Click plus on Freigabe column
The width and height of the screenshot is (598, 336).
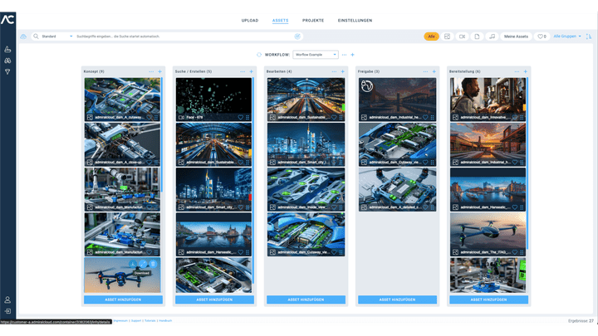tap(434, 71)
